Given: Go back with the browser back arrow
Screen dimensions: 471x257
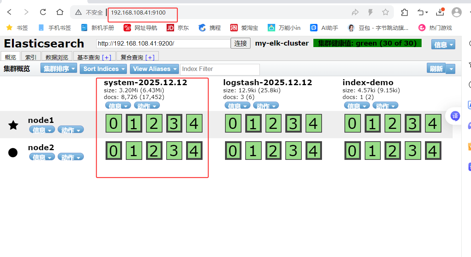Looking at the screenshot, I should coord(10,12).
